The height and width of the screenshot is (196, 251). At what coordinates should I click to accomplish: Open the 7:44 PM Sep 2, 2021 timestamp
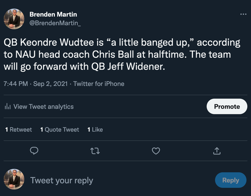point(35,84)
